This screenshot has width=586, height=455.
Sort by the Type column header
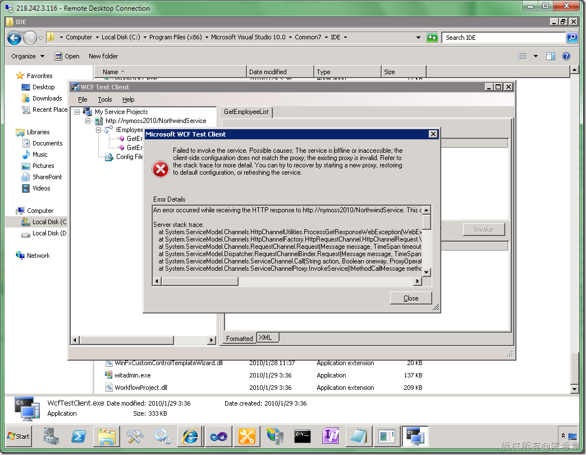coord(347,72)
